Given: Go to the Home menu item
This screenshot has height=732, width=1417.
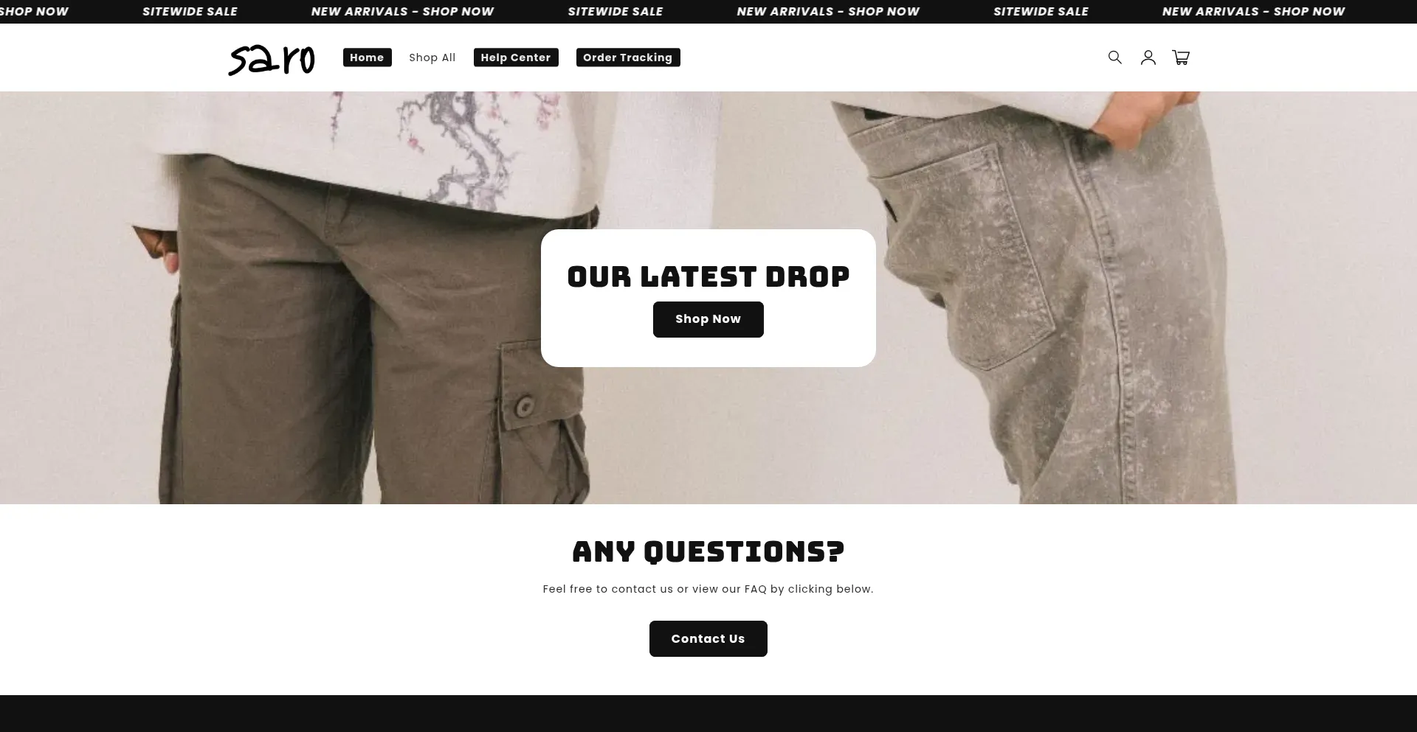Looking at the screenshot, I should [367, 57].
